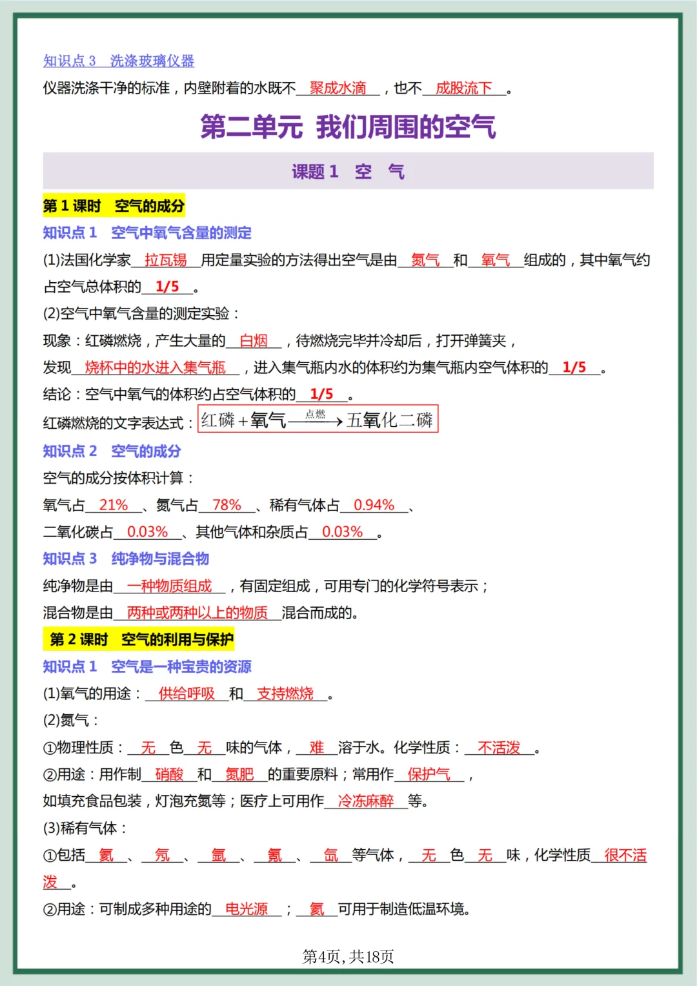Viewport: 697px width, 986px height.
Task: Click red answer '烧杯中的水进入集气瓶'
Action: tap(156, 367)
